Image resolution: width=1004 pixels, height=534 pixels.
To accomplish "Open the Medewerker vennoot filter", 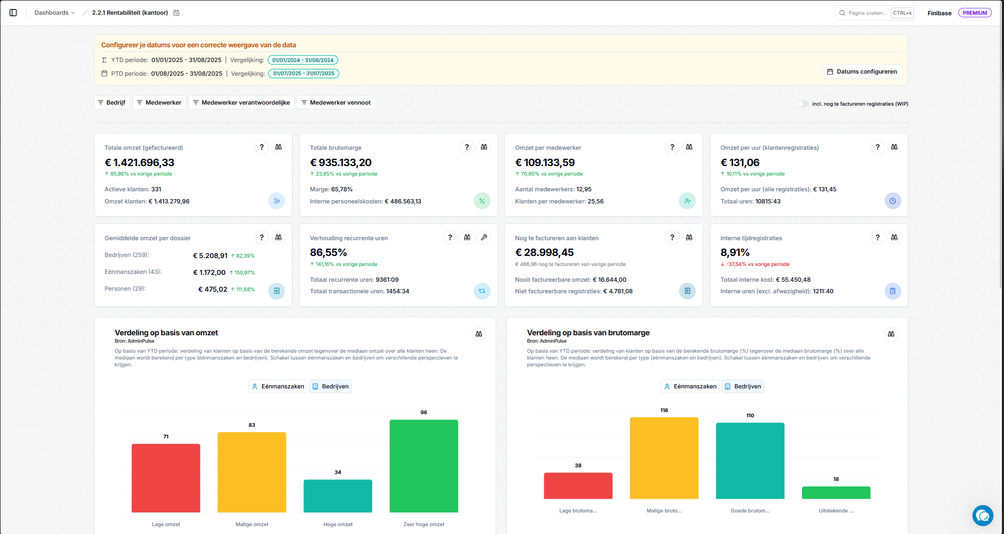I will [336, 102].
